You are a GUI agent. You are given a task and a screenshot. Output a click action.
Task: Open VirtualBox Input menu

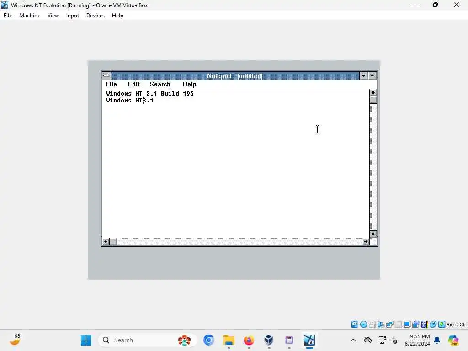pos(73,16)
